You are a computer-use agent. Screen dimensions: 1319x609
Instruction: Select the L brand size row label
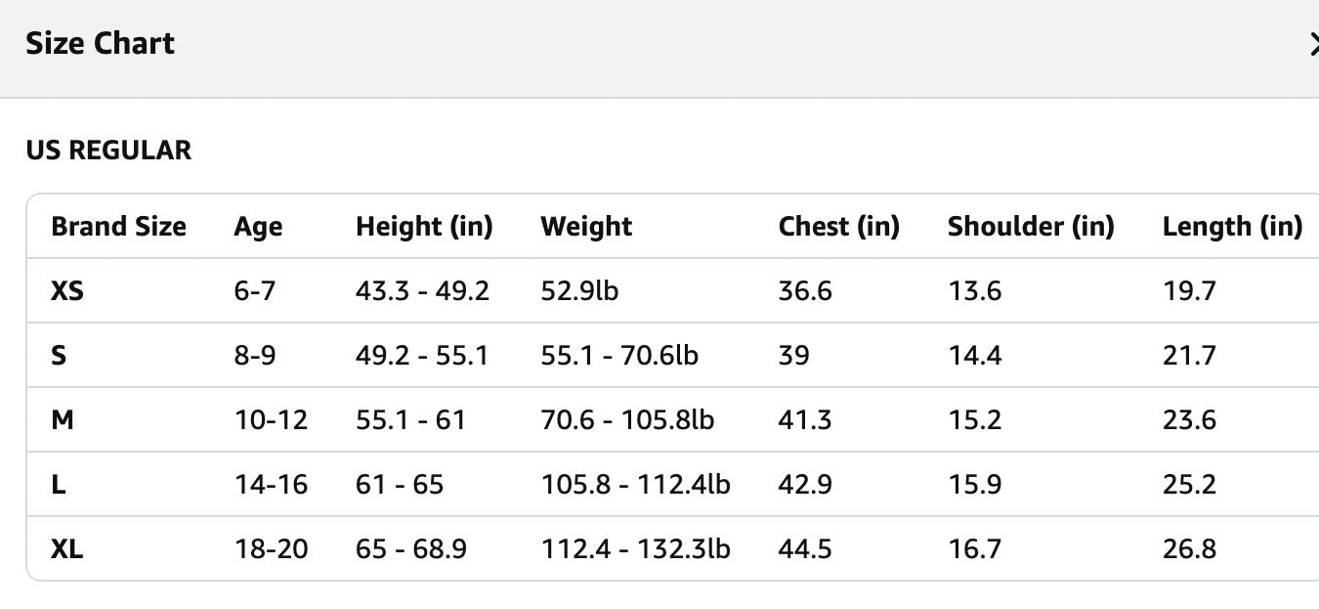click(x=59, y=484)
